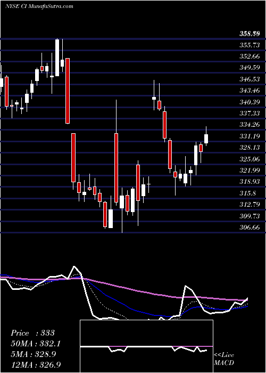Select the 346.53 price axis label
Image resolution: width=266 pixels, height=373 pixels.
[250, 79]
